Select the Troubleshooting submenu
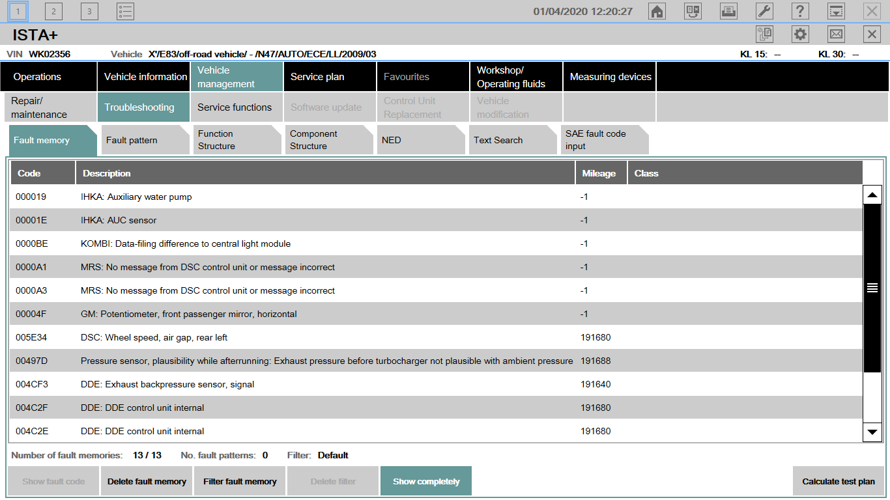The image size is (890, 500). pyautogui.click(x=143, y=107)
